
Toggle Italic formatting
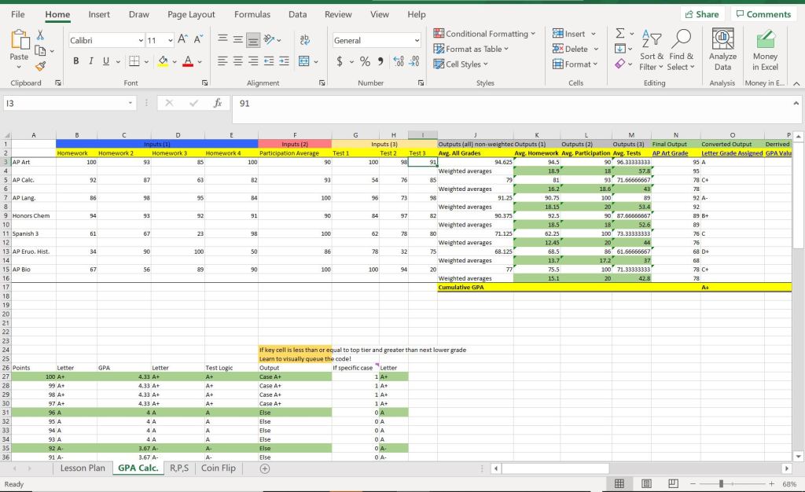[93, 61]
